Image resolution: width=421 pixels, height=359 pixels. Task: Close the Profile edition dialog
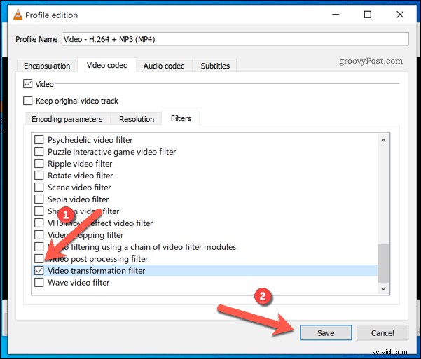[x=400, y=15]
